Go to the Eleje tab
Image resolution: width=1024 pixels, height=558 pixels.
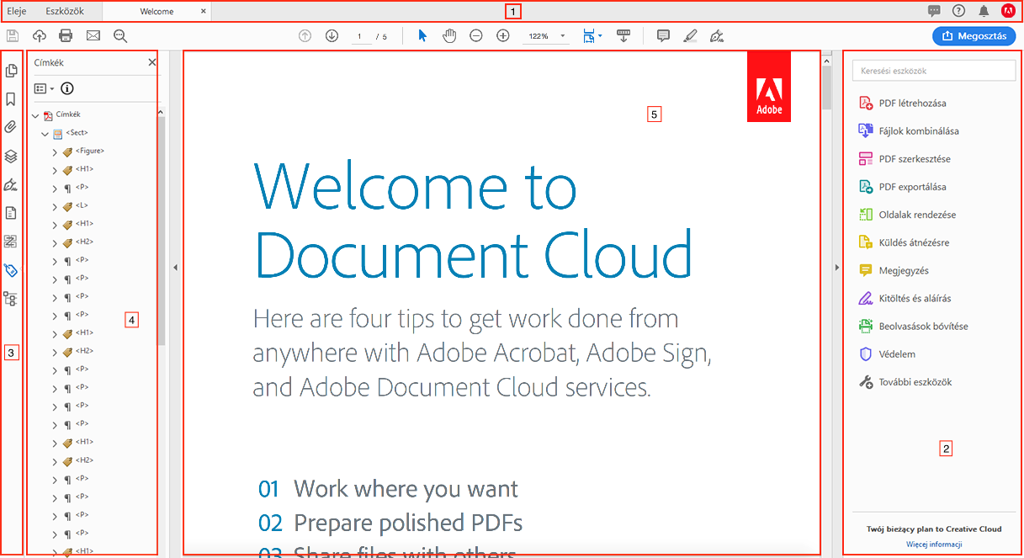click(x=17, y=11)
